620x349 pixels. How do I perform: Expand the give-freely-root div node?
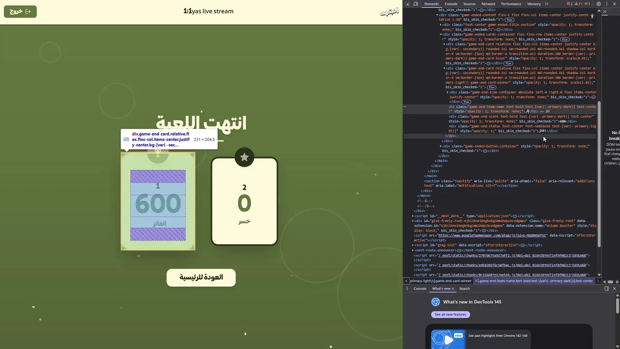[x=413, y=221]
